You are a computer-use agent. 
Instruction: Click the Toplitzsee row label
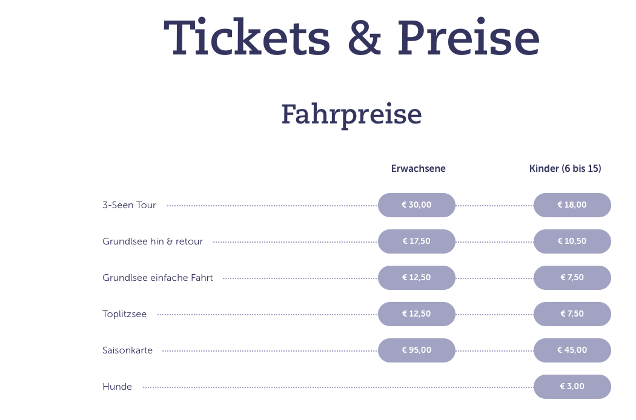(124, 314)
